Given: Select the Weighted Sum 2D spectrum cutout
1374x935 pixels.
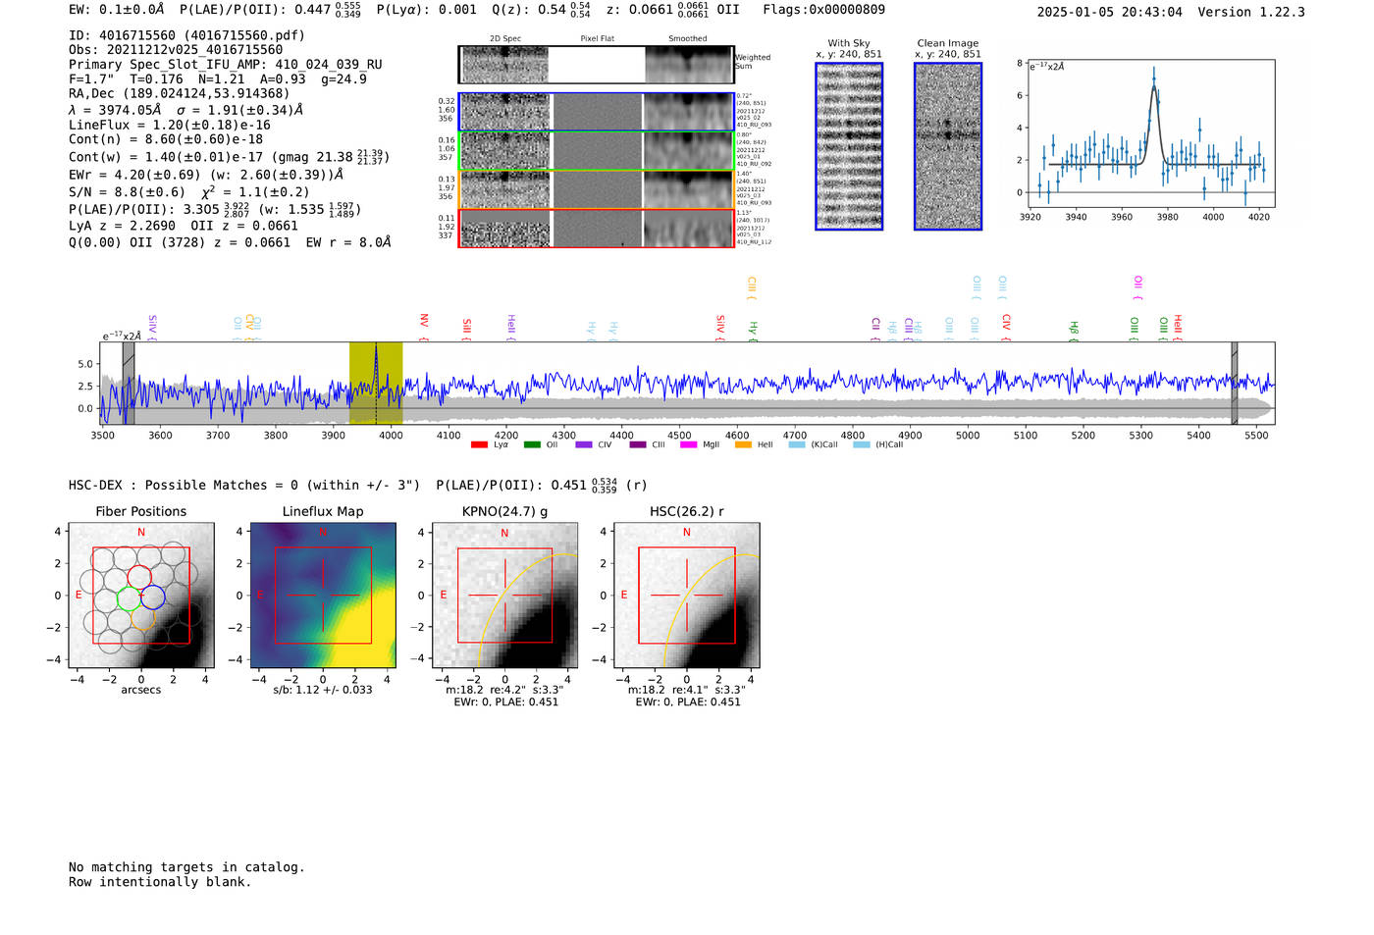Looking at the screenshot, I should (596, 65).
